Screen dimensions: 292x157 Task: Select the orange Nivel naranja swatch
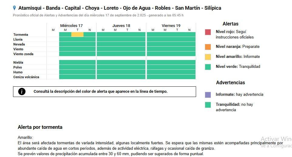[x=208, y=47]
